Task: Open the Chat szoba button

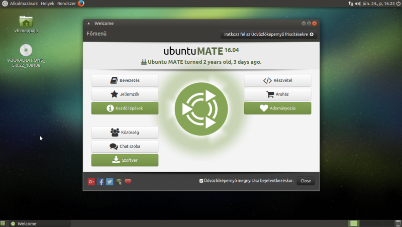Action: [x=125, y=146]
